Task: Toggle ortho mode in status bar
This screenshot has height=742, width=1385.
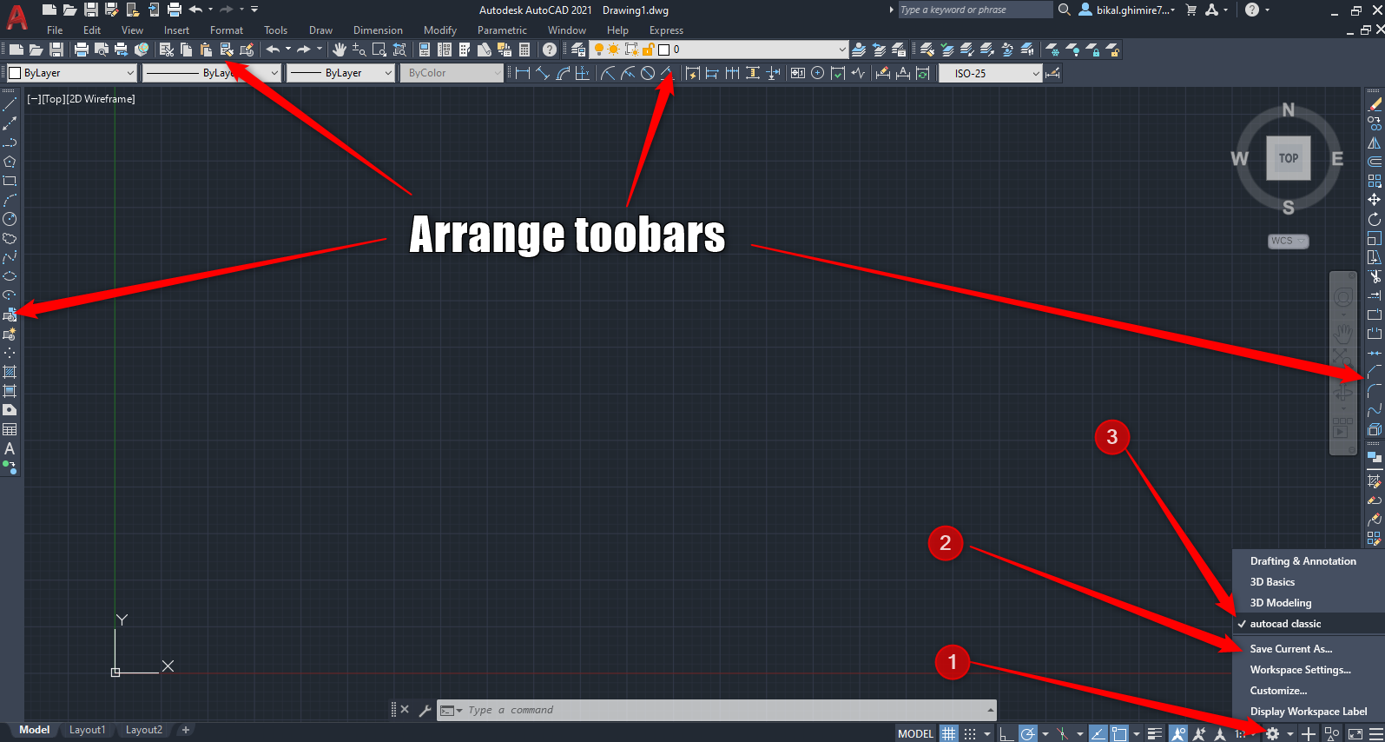Action: [x=1006, y=733]
